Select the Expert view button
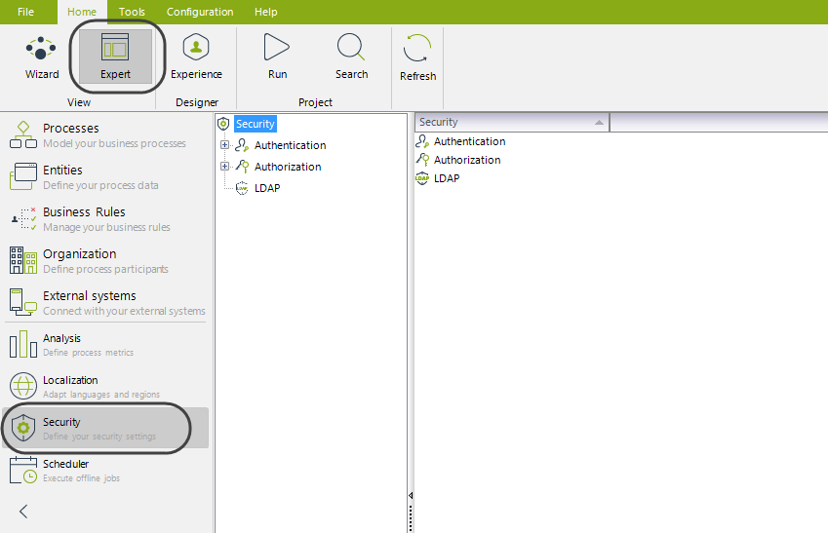 (x=116, y=57)
